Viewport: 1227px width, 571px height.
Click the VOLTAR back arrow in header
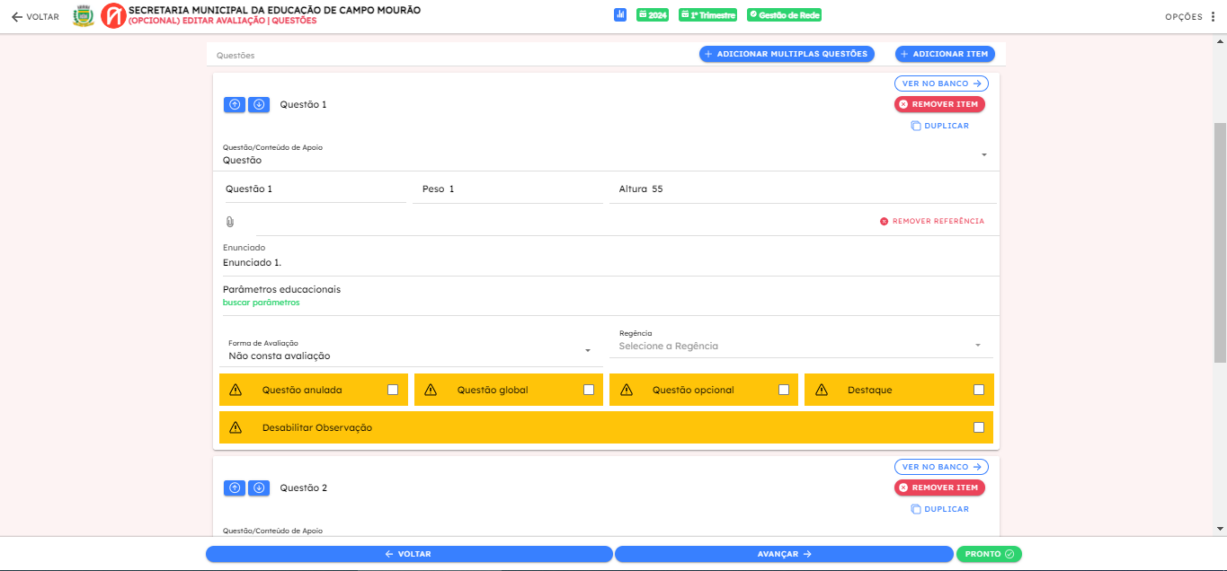(x=35, y=16)
